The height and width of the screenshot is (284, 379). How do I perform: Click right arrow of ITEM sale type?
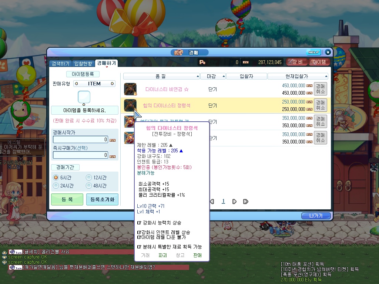coord(113,84)
